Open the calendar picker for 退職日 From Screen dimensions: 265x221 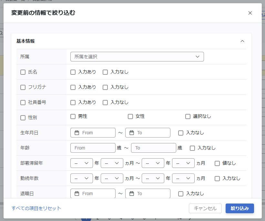pyautogui.click(x=76, y=193)
